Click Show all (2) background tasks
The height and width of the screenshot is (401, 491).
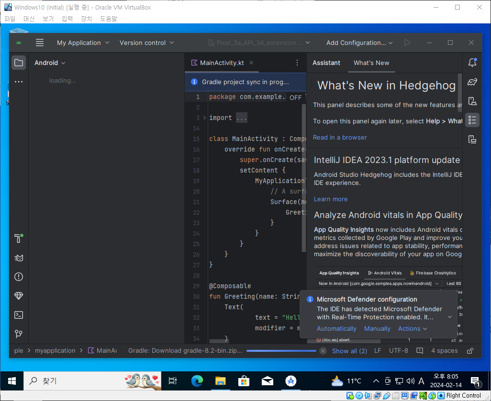click(349, 351)
